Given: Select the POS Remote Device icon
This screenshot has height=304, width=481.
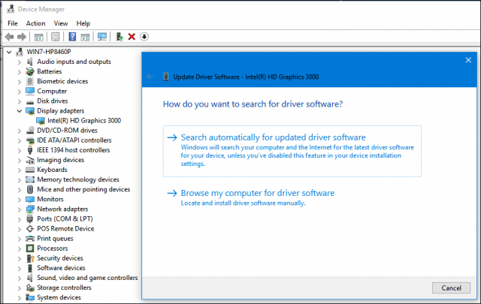Looking at the screenshot, I should tap(30, 229).
